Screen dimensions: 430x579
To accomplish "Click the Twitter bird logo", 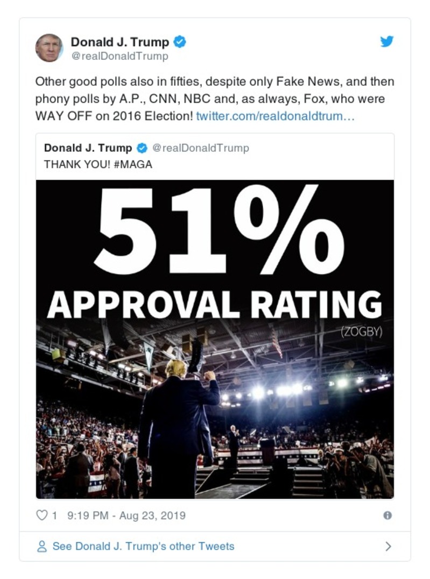I will pyautogui.click(x=387, y=41).
